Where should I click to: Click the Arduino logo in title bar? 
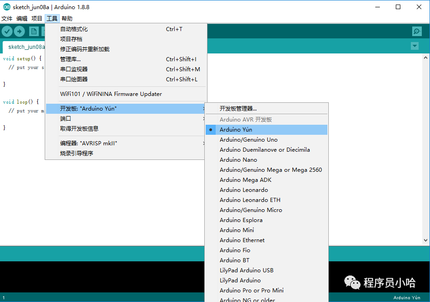coord(7,7)
